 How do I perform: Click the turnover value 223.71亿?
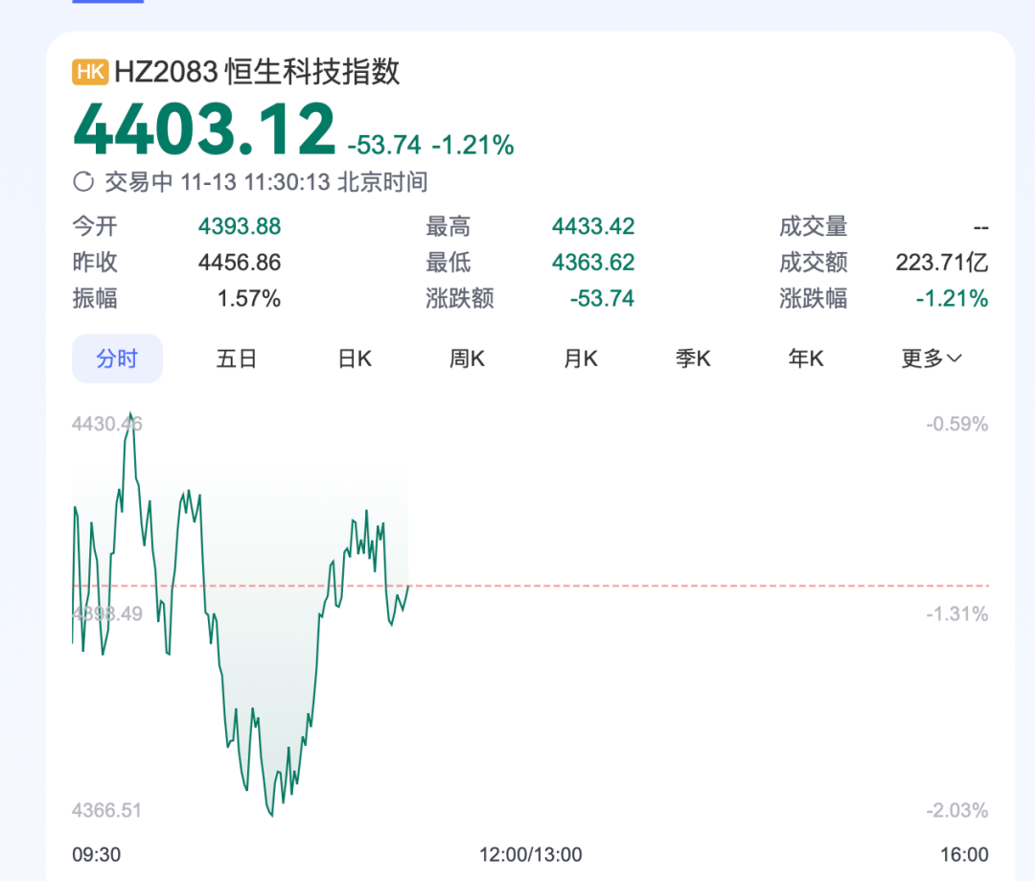(942, 262)
